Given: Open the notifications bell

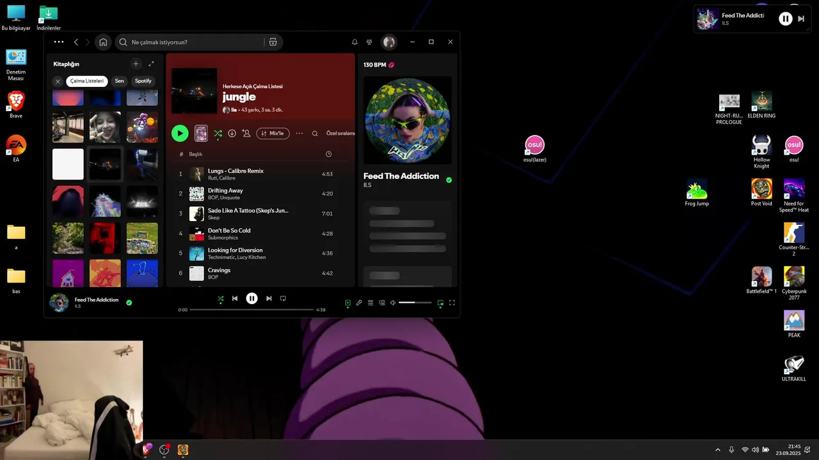Looking at the screenshot, I should tap(354, 42).
